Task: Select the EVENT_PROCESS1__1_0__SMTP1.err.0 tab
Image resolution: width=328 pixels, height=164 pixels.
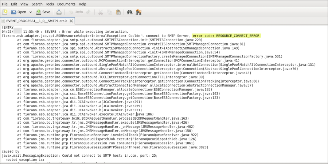Action: pyautogui.click(x=36, y=21)
